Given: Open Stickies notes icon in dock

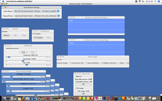Looking at the screenshot, I should click(20, 99).
